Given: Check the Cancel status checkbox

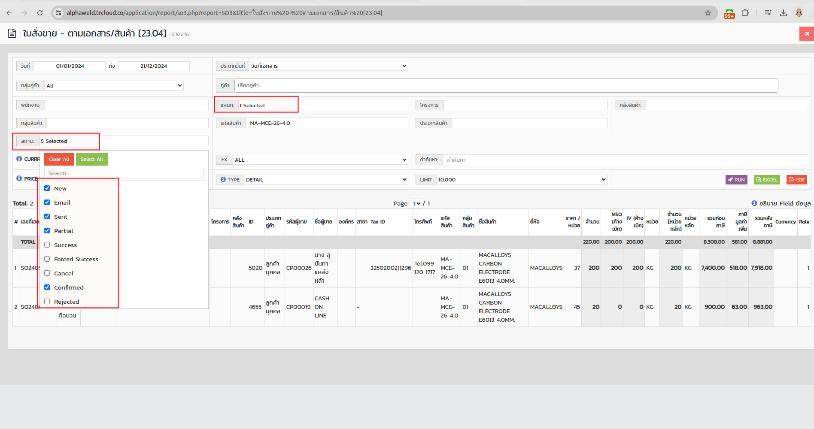Looking at the screenshot, I should coord(47,273).
